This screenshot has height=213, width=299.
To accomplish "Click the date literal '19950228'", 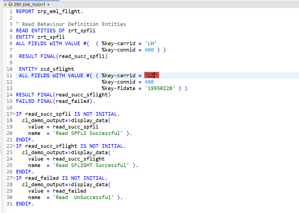I will point(160,88).
